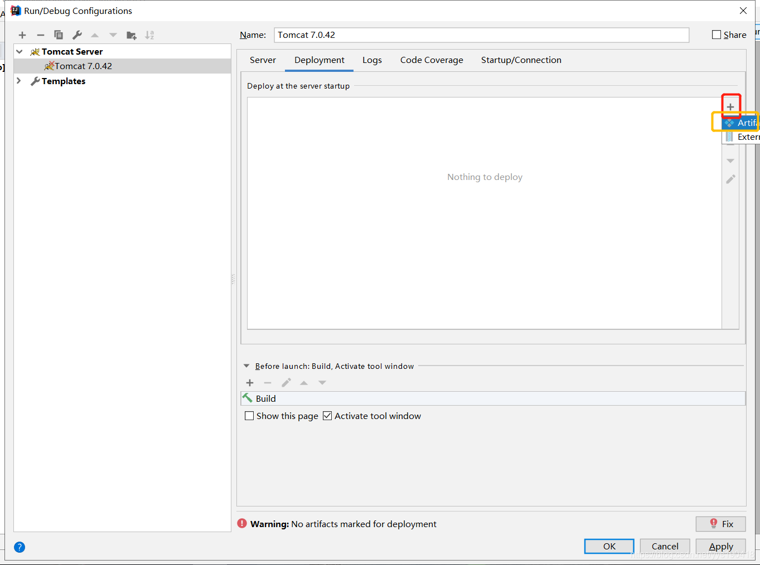Collapse the Tomcat Server tree node
Image resolution: width=760 pixels, height=565 pixels.
pyautogui.click(x=20, y=51)
